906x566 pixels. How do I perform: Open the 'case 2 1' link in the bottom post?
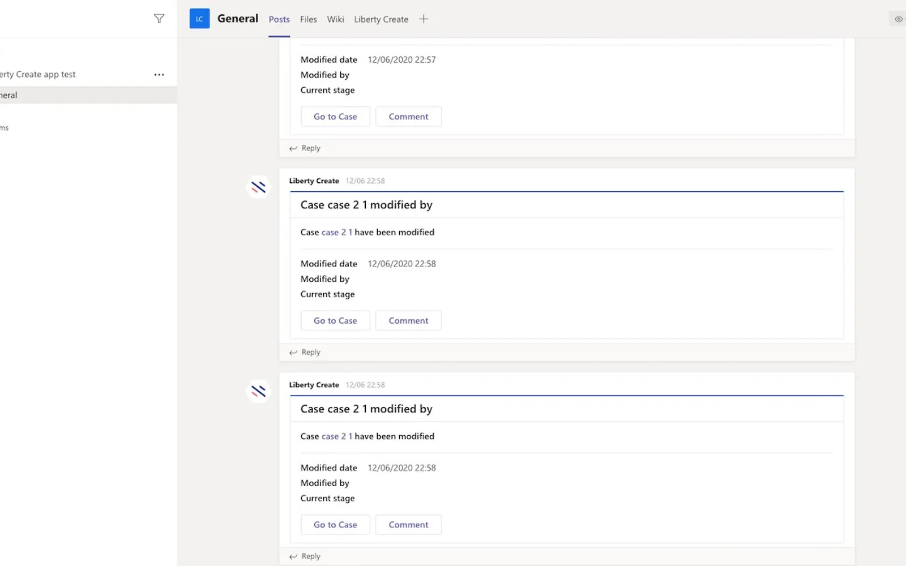(337, 436)
